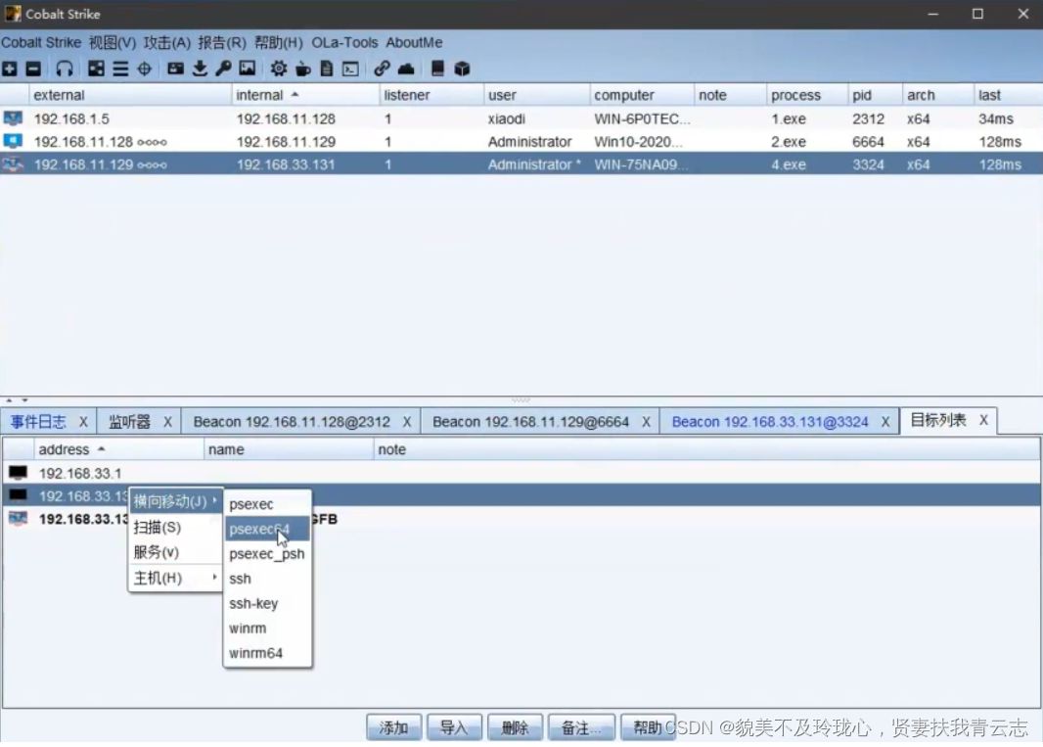Viewport: 1043px width, 747px height.
Task: Click the 帮助 button at the bottom
Action: [x=647, y=727]
